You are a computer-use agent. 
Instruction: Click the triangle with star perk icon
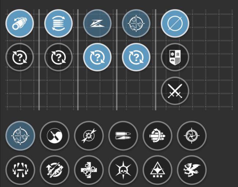click(158, 170)
